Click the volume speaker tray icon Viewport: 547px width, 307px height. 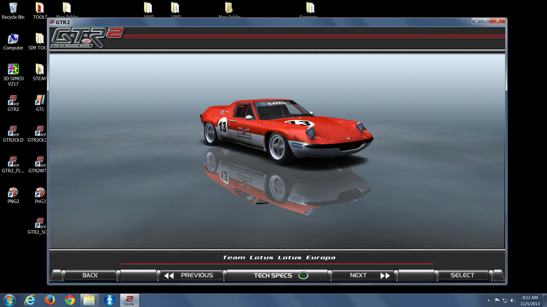tap(513, 301)
